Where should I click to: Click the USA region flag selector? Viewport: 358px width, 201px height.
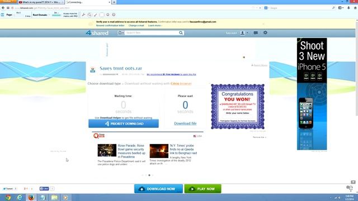tap(197, 136)
